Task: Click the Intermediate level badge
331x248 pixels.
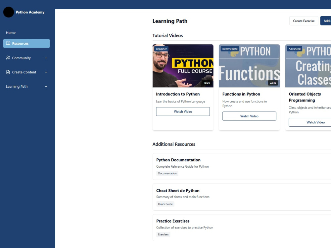Action: click(x=230, y=49)
